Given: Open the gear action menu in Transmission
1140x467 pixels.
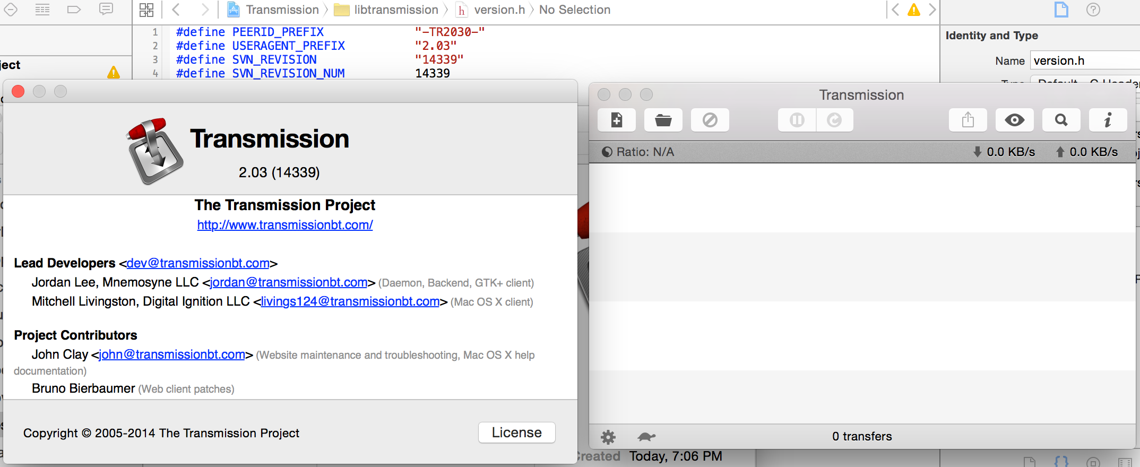Looking at the screenshot, I should pos(608,437).
